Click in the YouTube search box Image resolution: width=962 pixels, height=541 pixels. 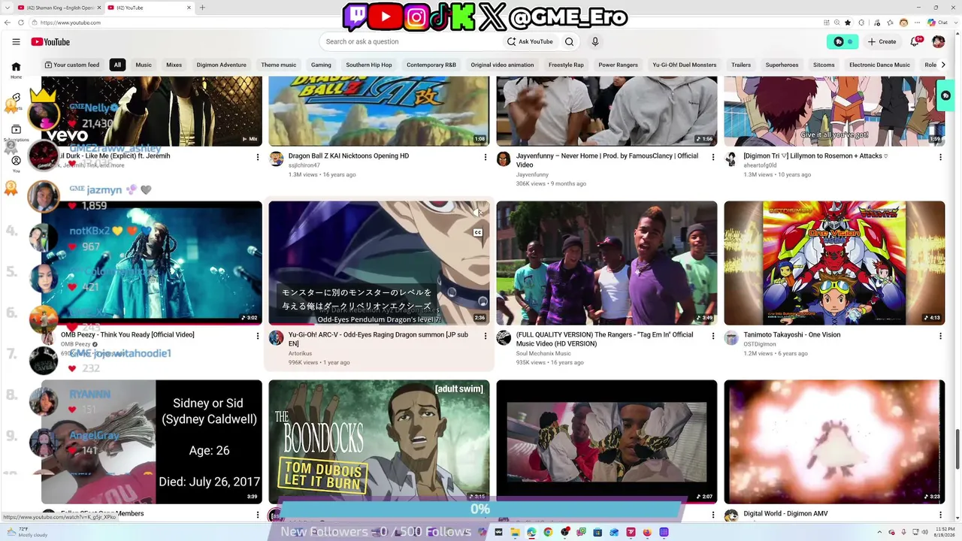click(x=410, y=42)
